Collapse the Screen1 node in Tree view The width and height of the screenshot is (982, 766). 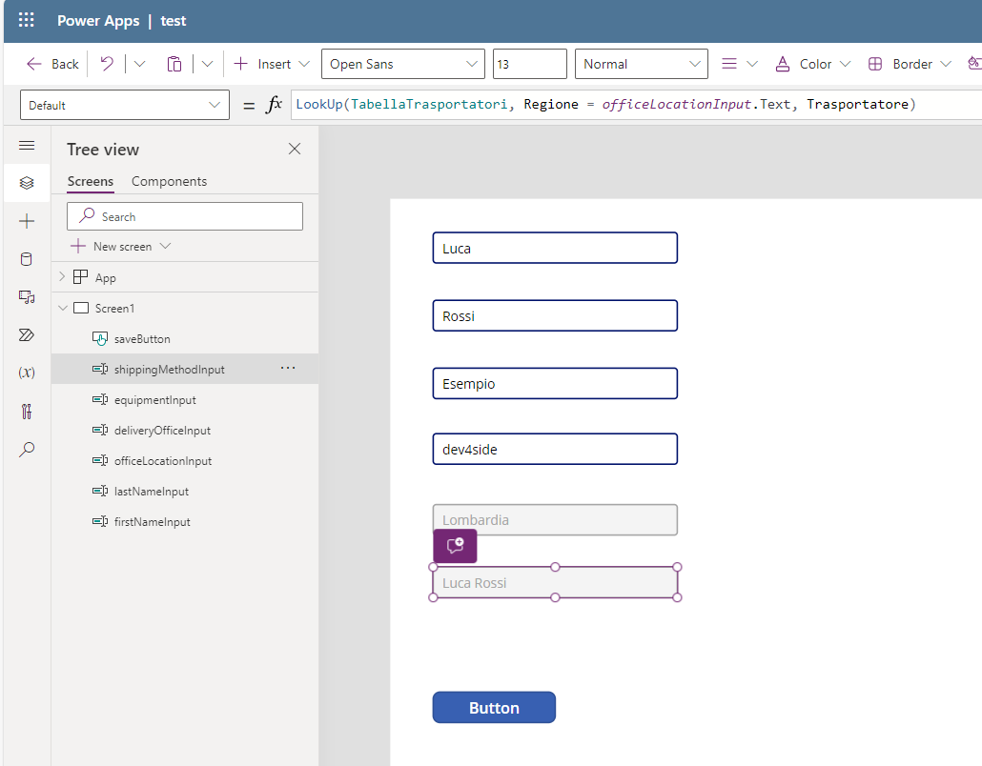coord(62,308)
